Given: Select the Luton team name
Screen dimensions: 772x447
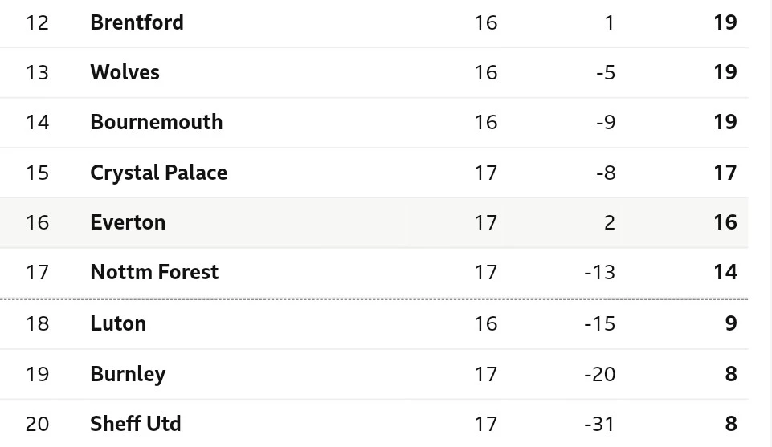Looking at the screenshot, I should point(118,323).
